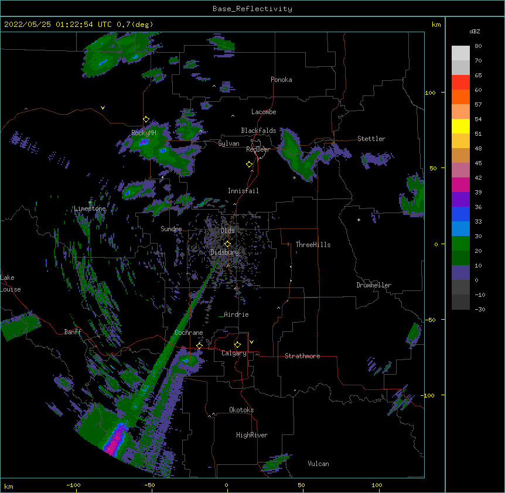Click the Innisfail map label
The height and width of the screenshot is (493, 505).
(x=243, y=191)
